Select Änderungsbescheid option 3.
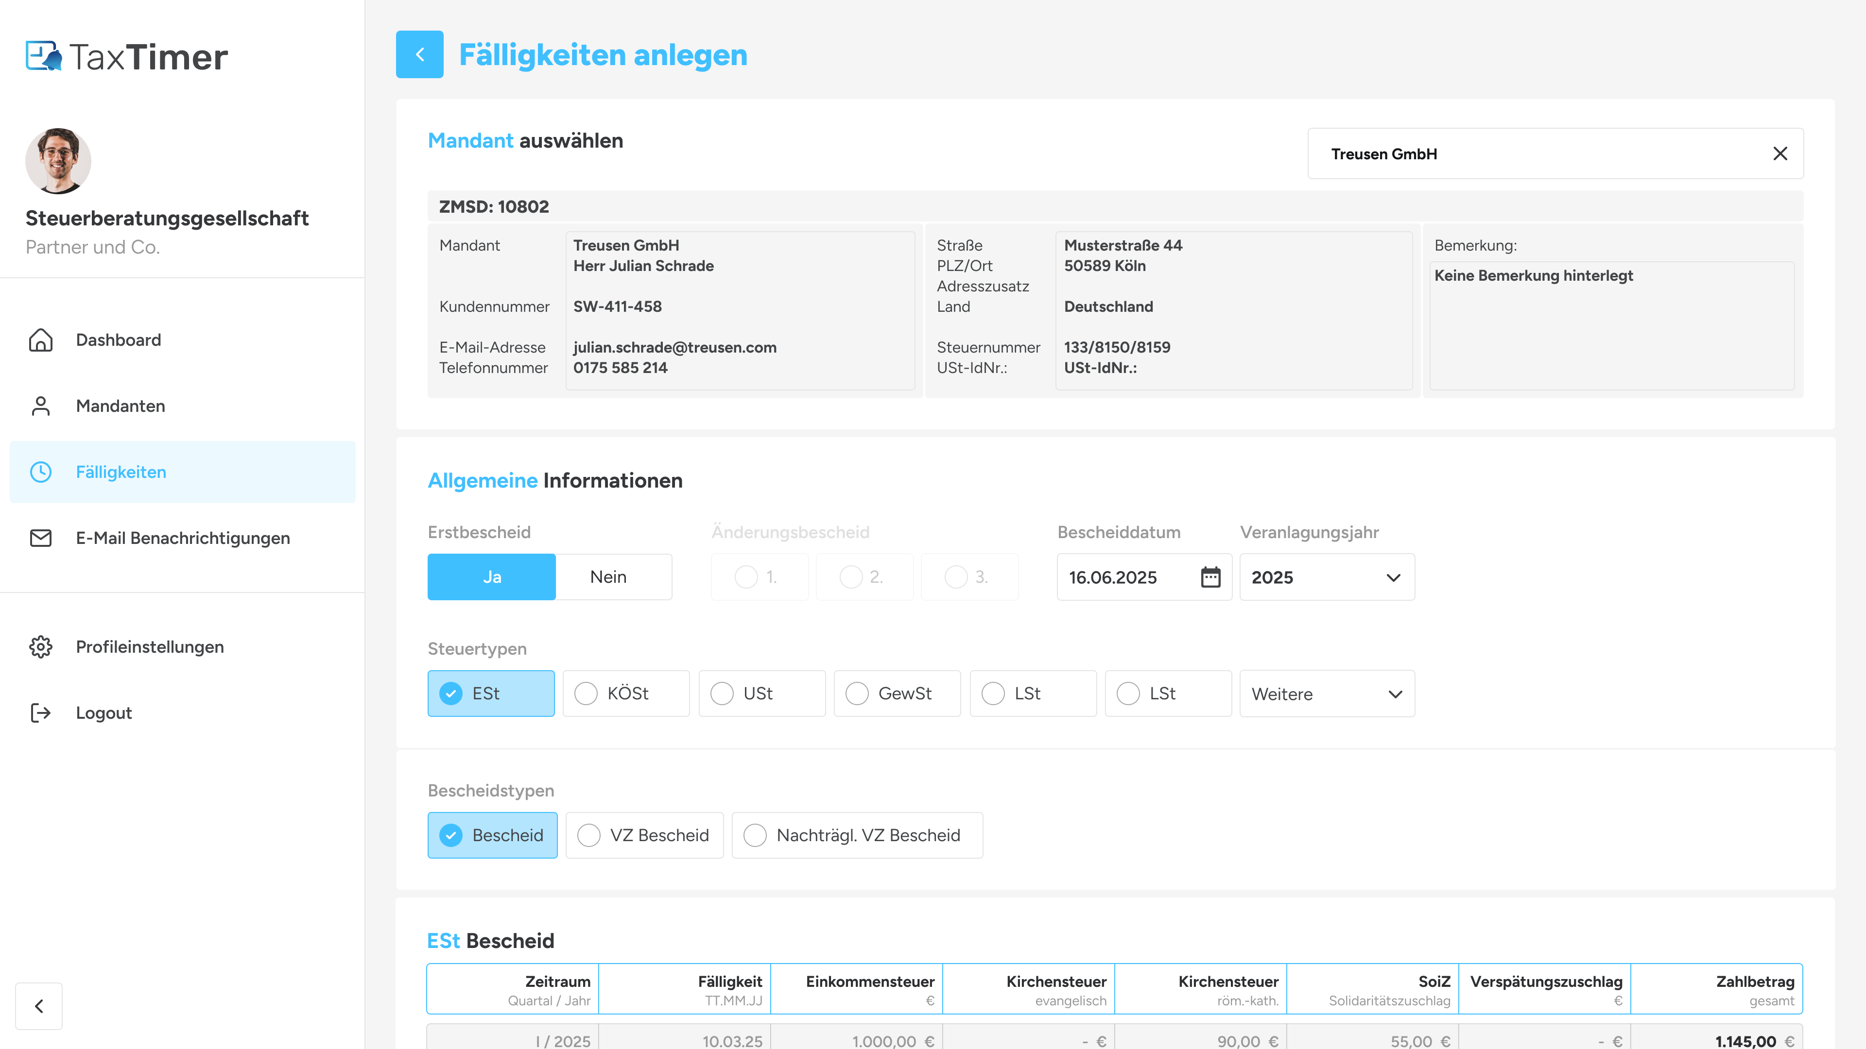 pos(969,577)
